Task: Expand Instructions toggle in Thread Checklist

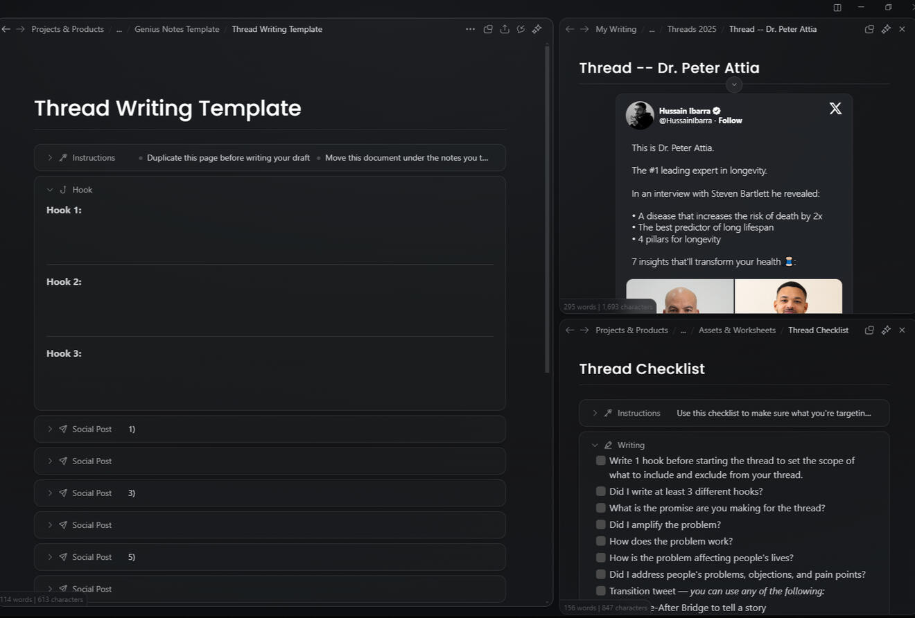Action: pos(595,413)
